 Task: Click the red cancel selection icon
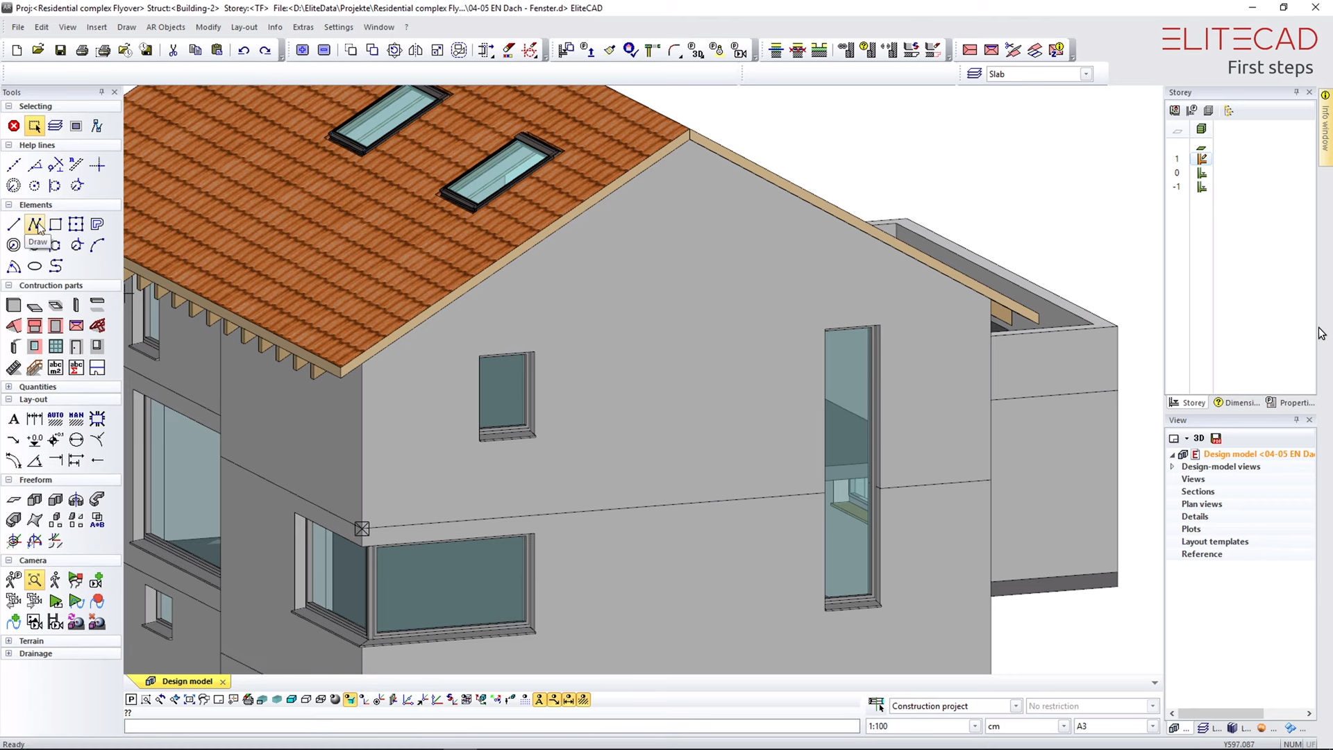pos(13,126)
